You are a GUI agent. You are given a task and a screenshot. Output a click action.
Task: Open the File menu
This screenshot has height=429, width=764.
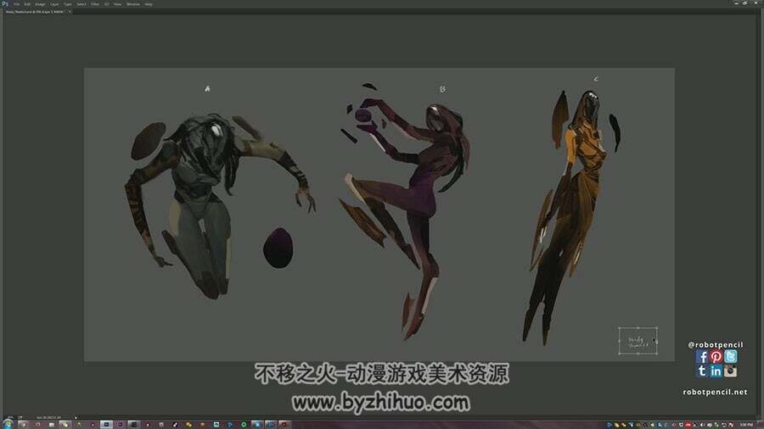[17, 4]
